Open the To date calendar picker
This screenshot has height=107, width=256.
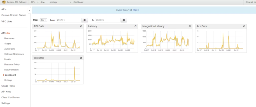pos(124,20)
